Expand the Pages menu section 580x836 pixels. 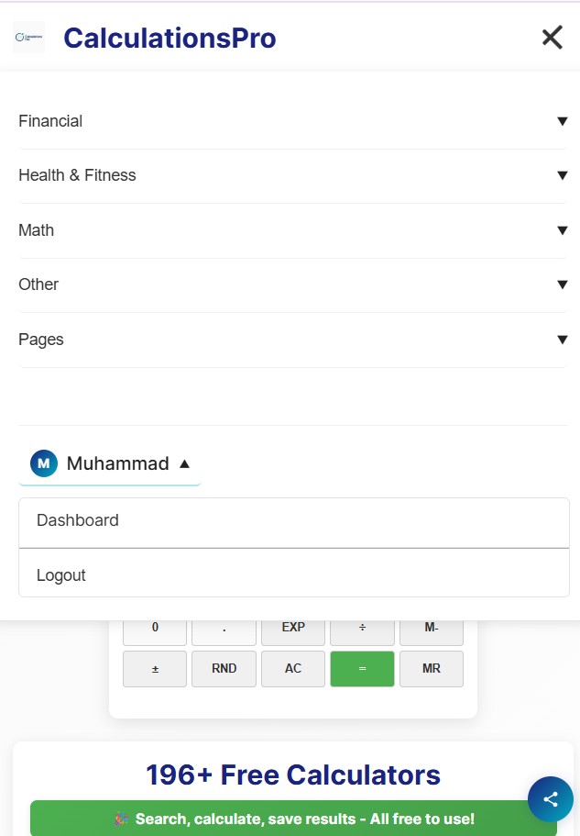click(41, 340)
